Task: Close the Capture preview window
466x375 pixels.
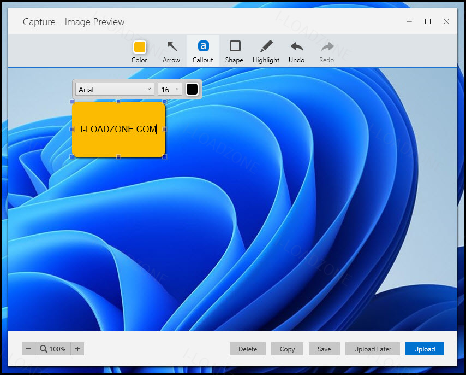Action: [446, 21]
